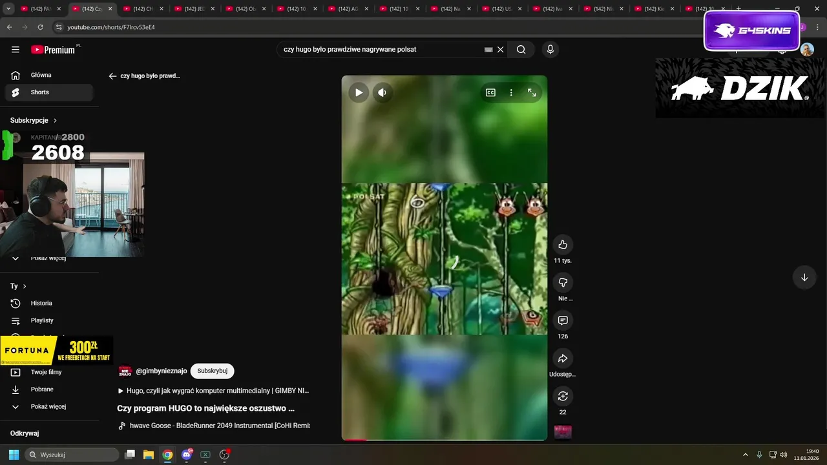The width and height of the screenshot is (827, 465).
Task: Reload the page in Chrome
Action: (40, 27)
